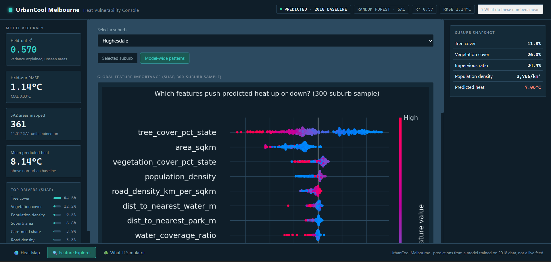Open the Hughesdale suburb dropdown
The height and width of the screenshot is (262, 551).
pos(265,41)
